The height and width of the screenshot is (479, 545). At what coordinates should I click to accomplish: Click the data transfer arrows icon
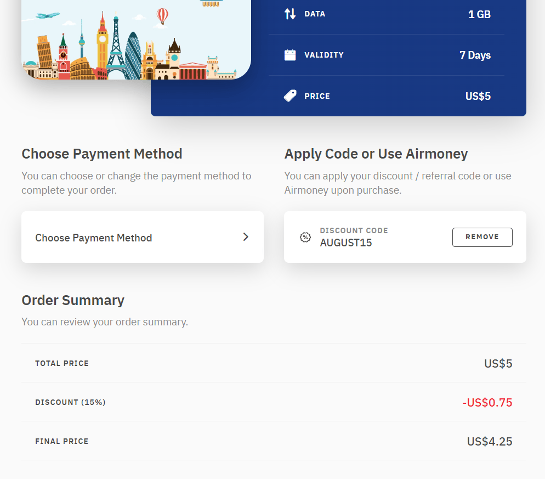(x=290, y=14)
